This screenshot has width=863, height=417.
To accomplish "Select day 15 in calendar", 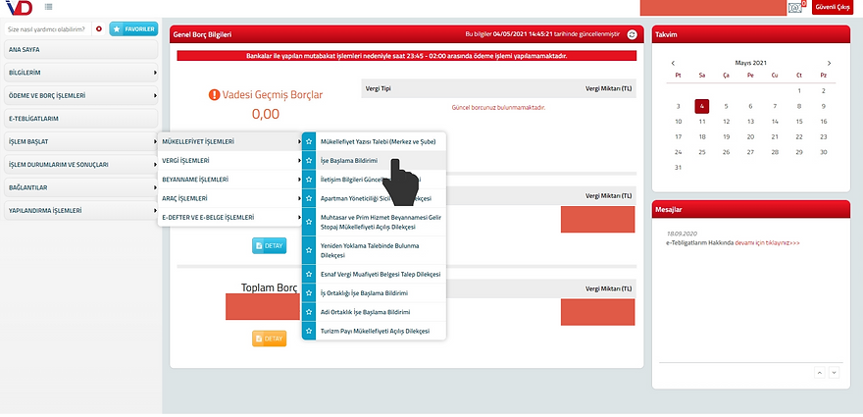I will (799, 122).
